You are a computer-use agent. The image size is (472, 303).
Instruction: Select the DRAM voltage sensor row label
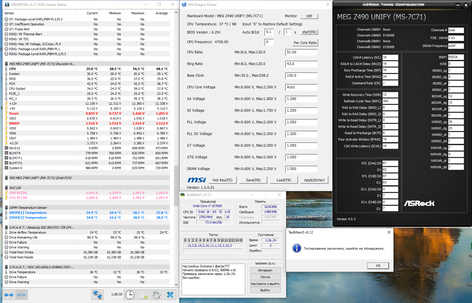(14, 123)
